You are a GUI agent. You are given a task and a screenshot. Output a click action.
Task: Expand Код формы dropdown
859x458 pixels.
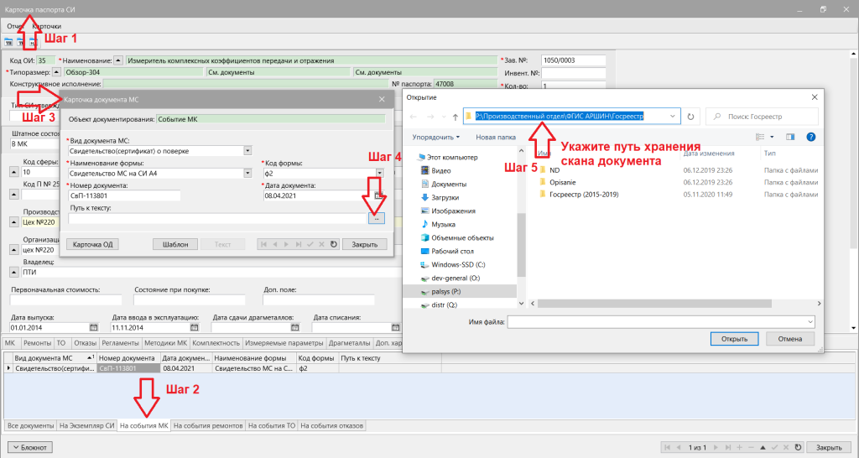379,173
